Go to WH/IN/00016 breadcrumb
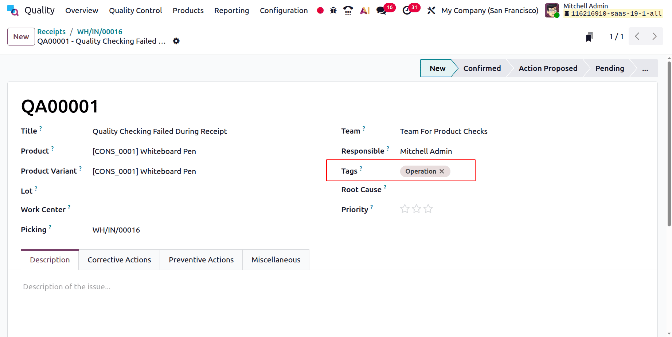 (99, 32)
